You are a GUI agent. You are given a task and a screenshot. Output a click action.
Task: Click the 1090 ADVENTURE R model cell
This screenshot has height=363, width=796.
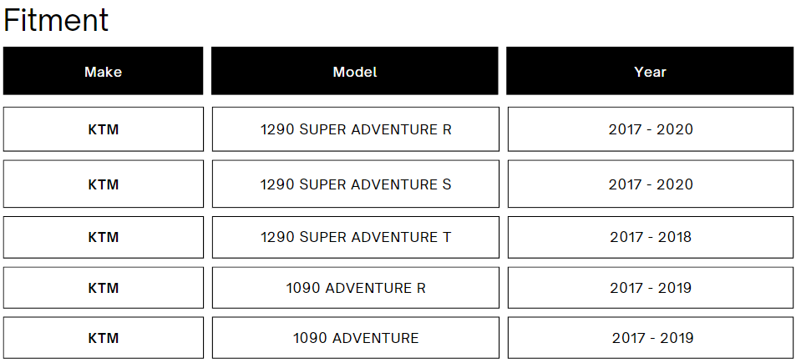point(355,288)
